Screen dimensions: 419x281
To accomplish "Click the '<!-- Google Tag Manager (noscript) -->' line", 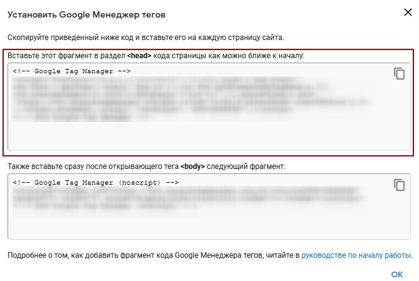I will (96, 183).
